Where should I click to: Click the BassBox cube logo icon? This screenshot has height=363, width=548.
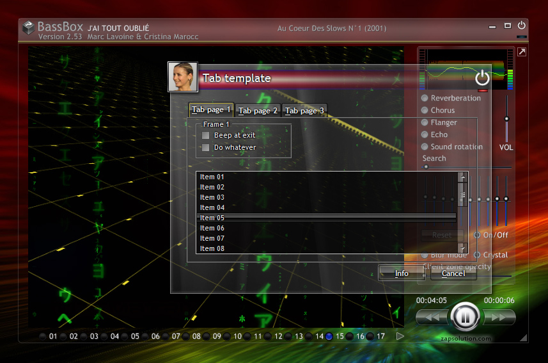point(28,28)
